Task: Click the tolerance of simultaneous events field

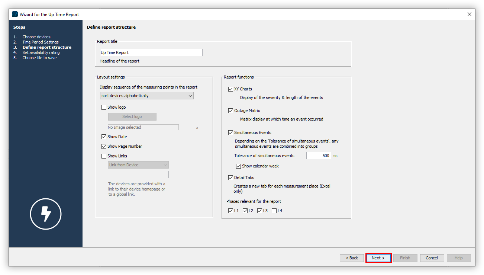Action: pos(318,156)
